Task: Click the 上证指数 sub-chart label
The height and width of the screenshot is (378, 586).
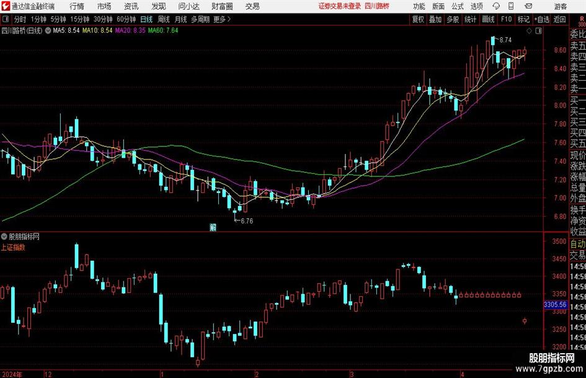Action: pos(12,247)
